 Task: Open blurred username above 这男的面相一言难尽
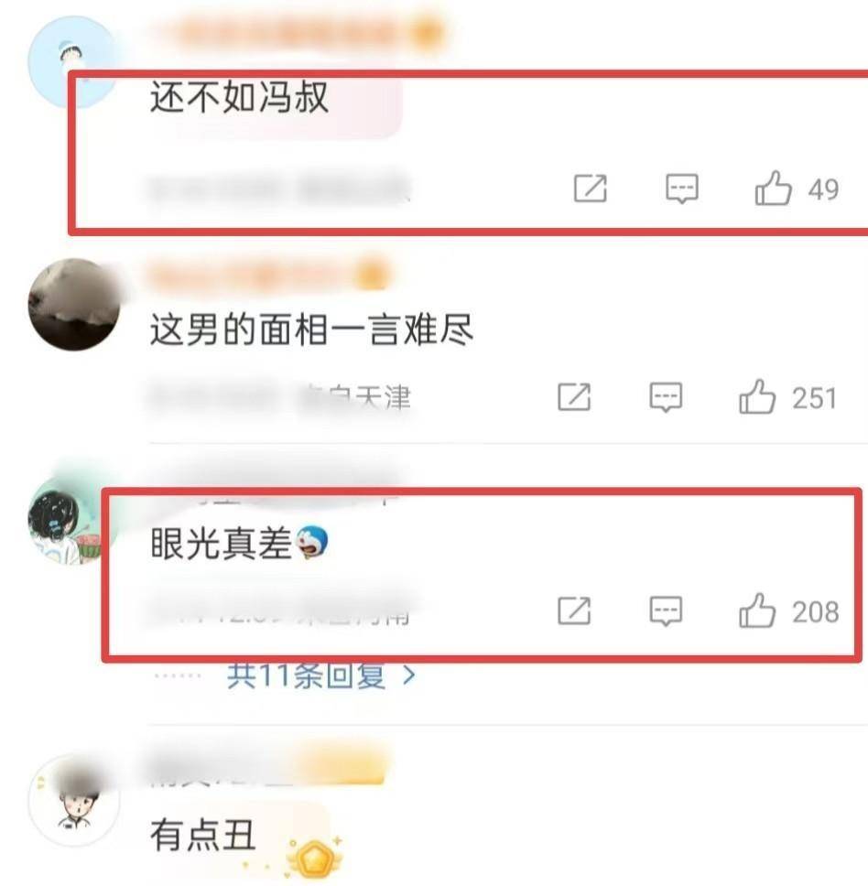coord(268,276)
